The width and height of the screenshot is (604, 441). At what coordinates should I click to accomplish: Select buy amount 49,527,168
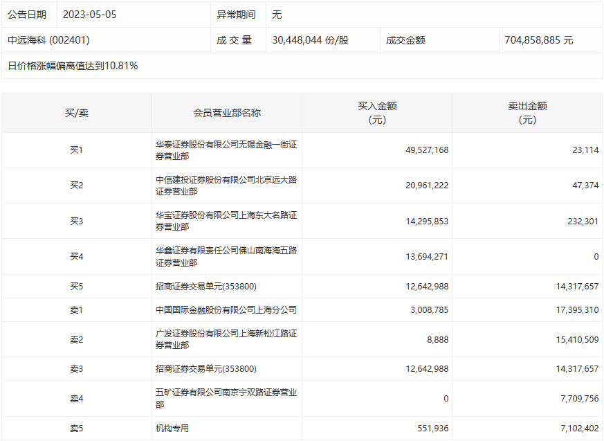pos(427,150)
